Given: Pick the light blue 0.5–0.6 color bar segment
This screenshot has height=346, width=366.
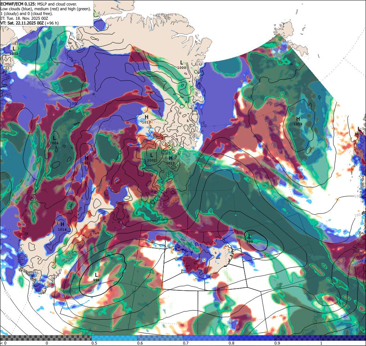Looking at the screenshot, I should [x=114, y=338].
